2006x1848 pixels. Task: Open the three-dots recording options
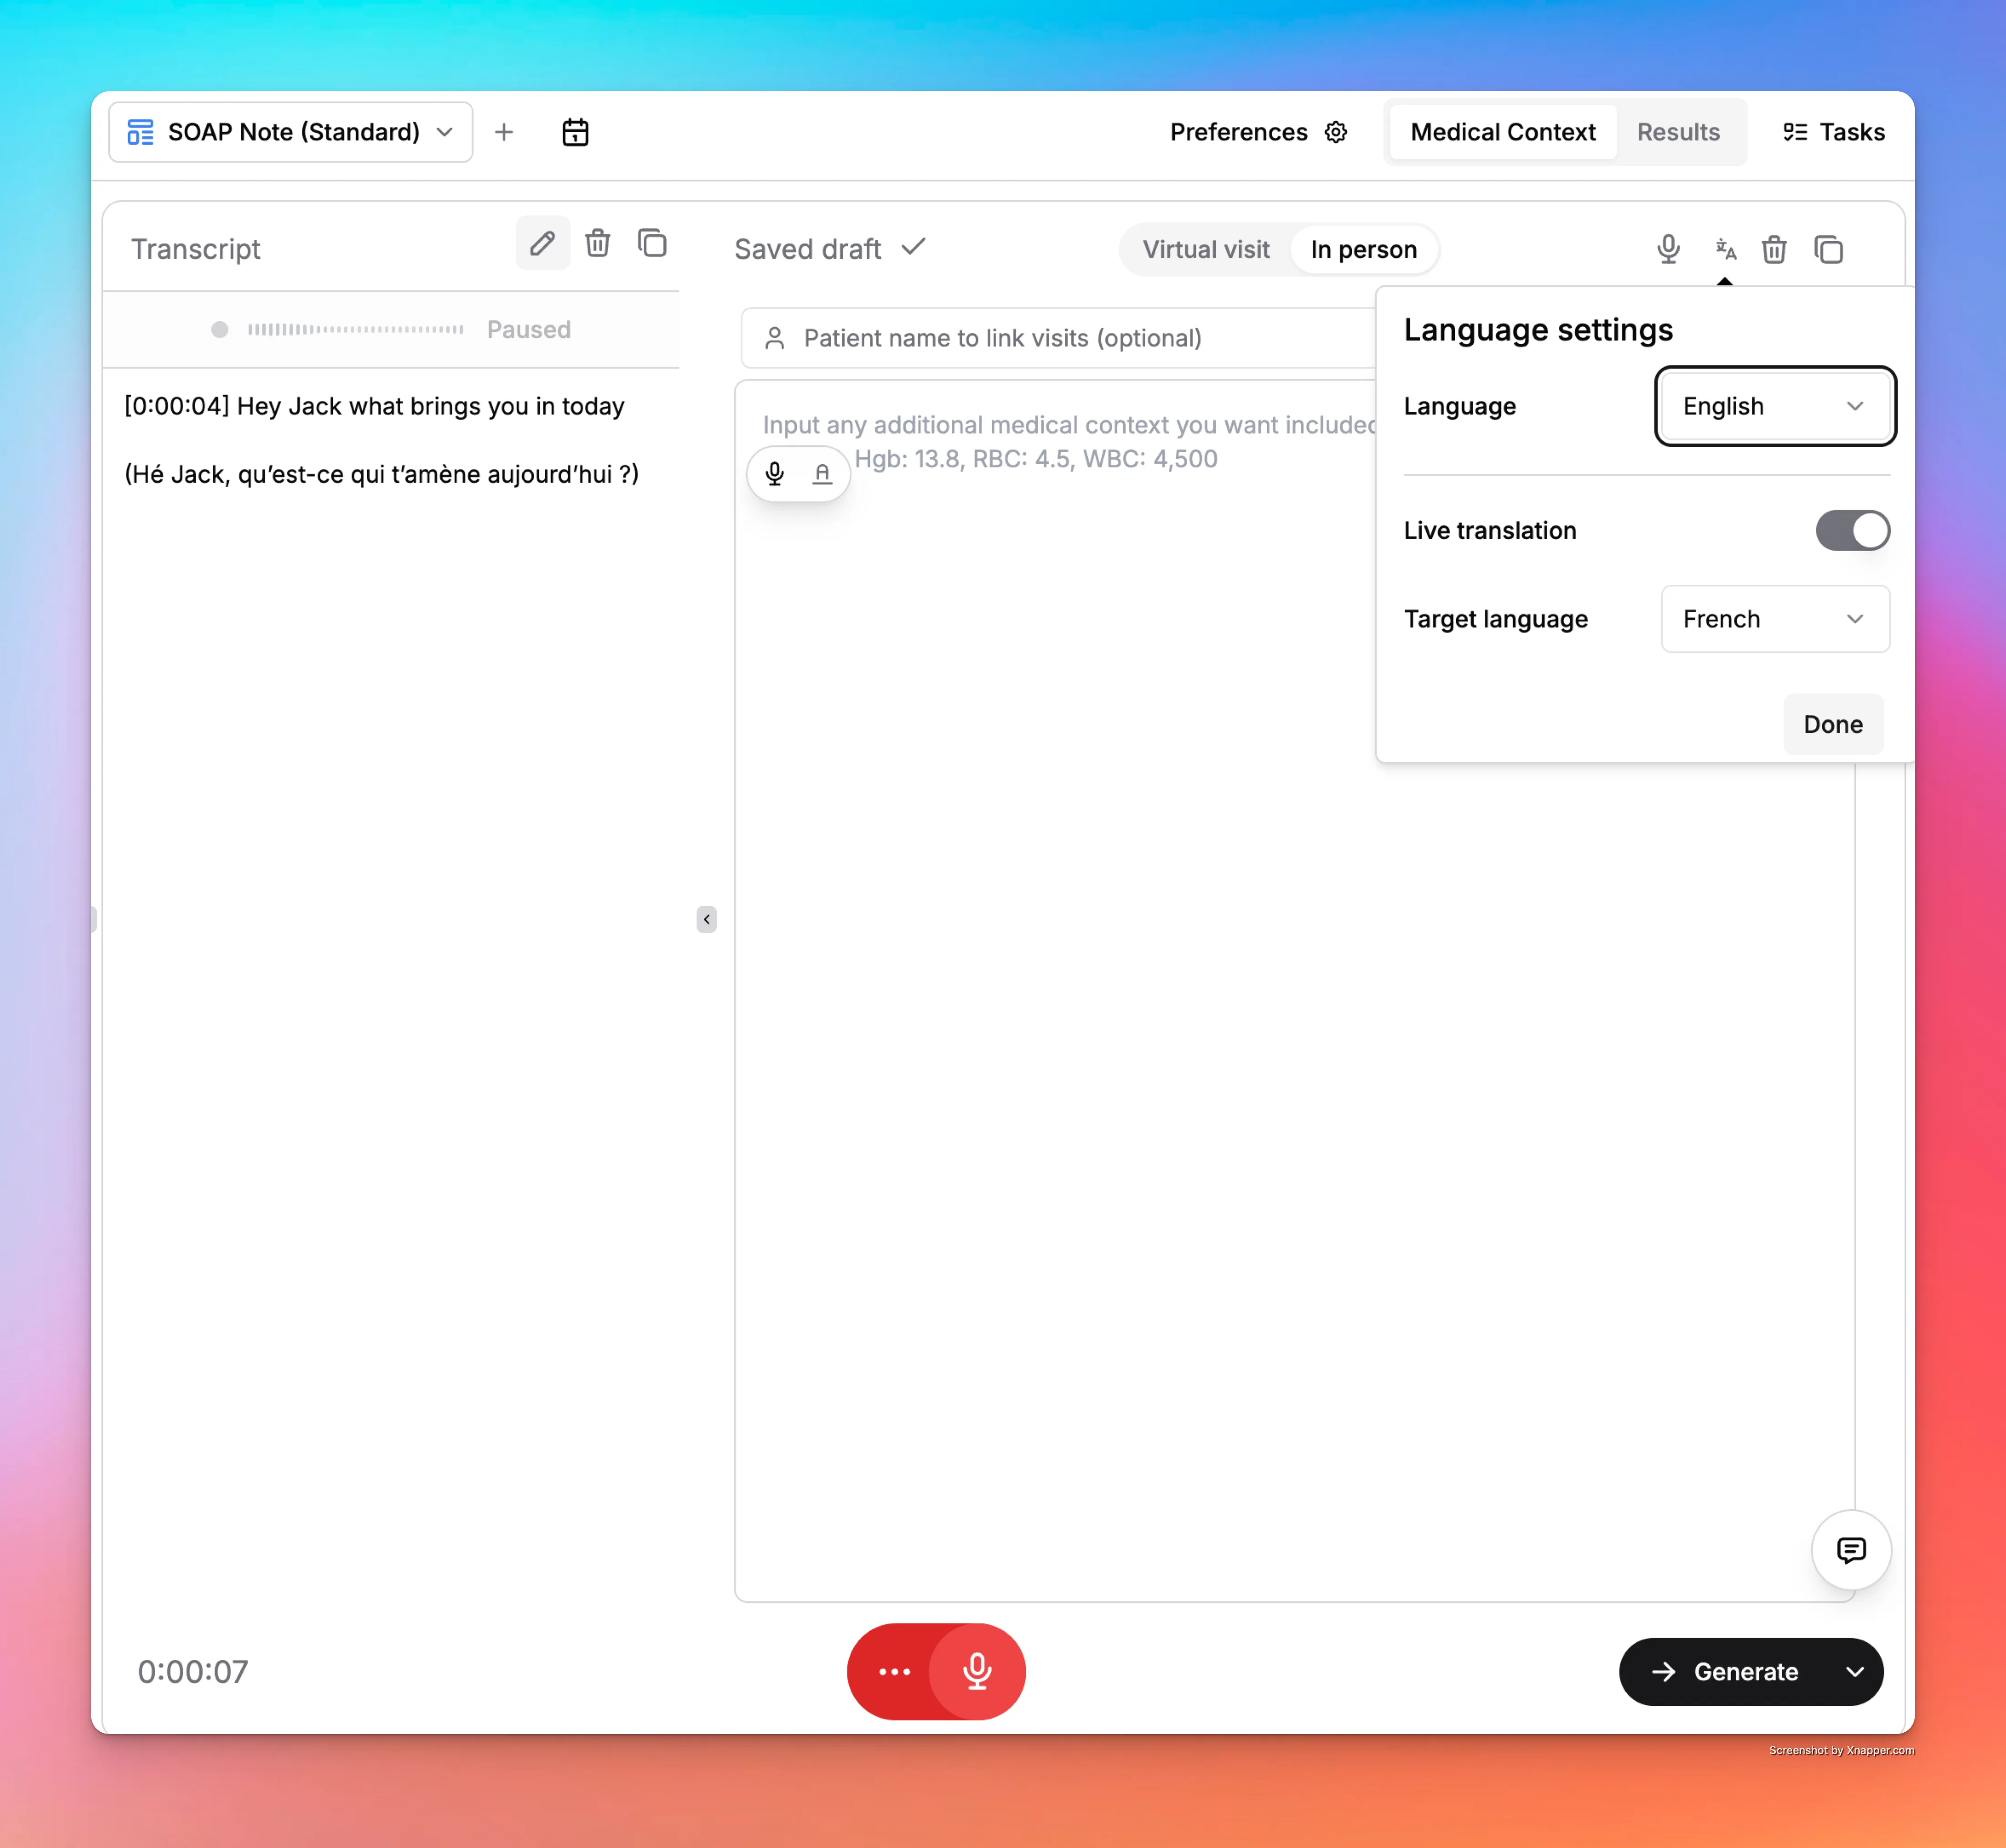pos(894,1671)
